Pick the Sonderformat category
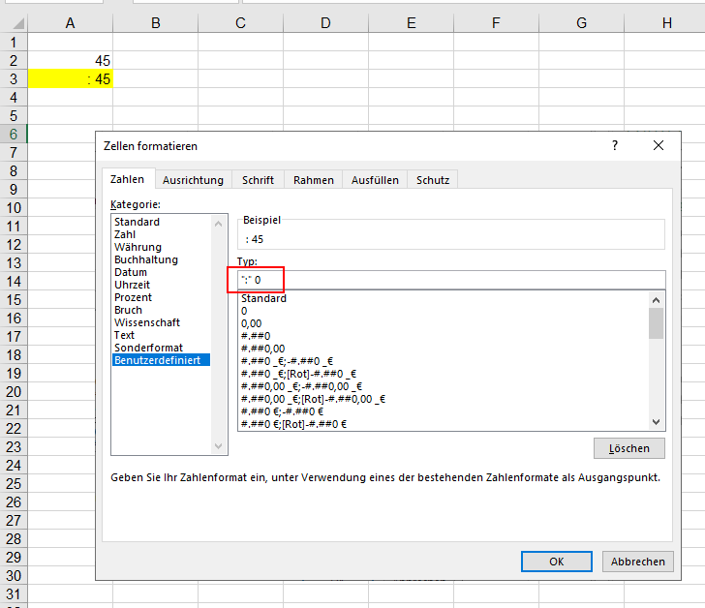 tap(147, 348)
